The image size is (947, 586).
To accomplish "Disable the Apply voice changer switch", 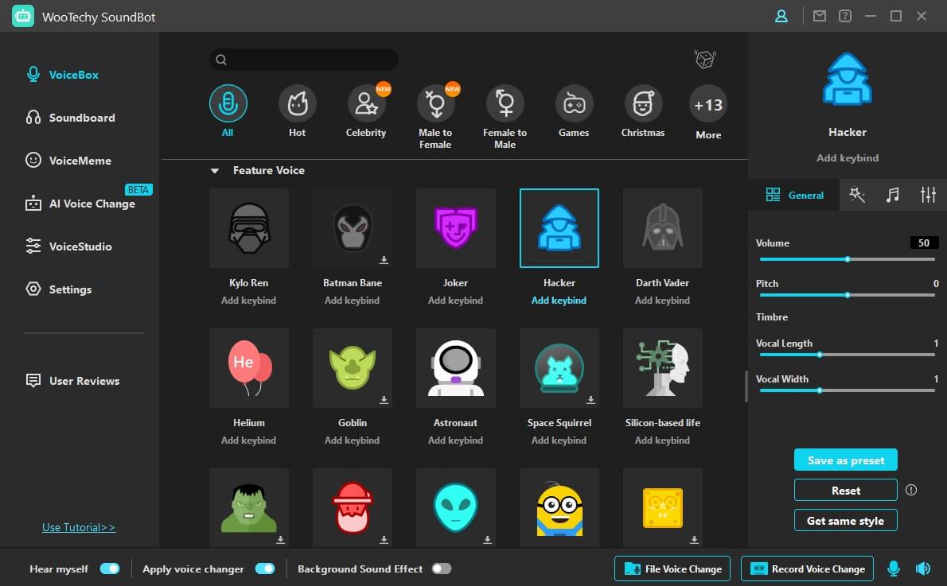I will pyautogui.click(x=264, y=569).
